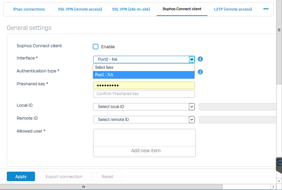The width and height of the screenshot is (282, 190).
Task: Click the 'Authentication type *' label
Action: pos(38,71)
